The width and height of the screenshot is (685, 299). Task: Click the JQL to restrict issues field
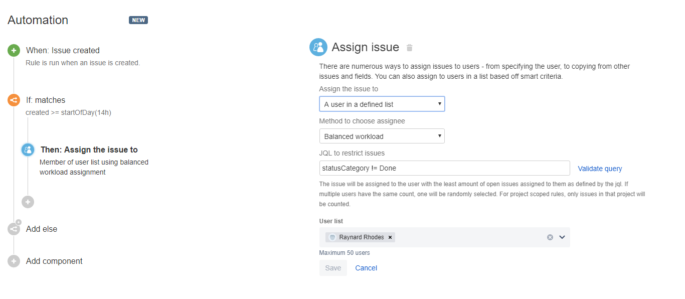pyautogui.click(x=444, y=168)
